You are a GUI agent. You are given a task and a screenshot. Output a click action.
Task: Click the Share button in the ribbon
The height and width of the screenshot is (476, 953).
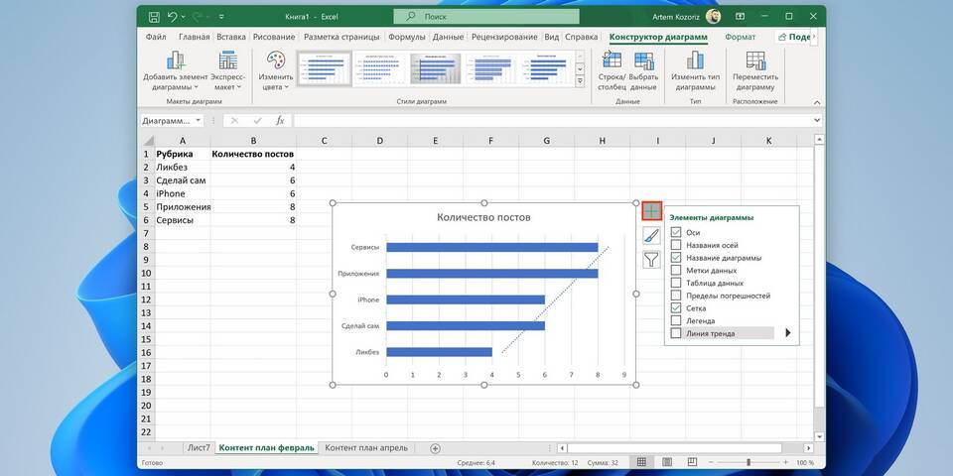[797, 37]
